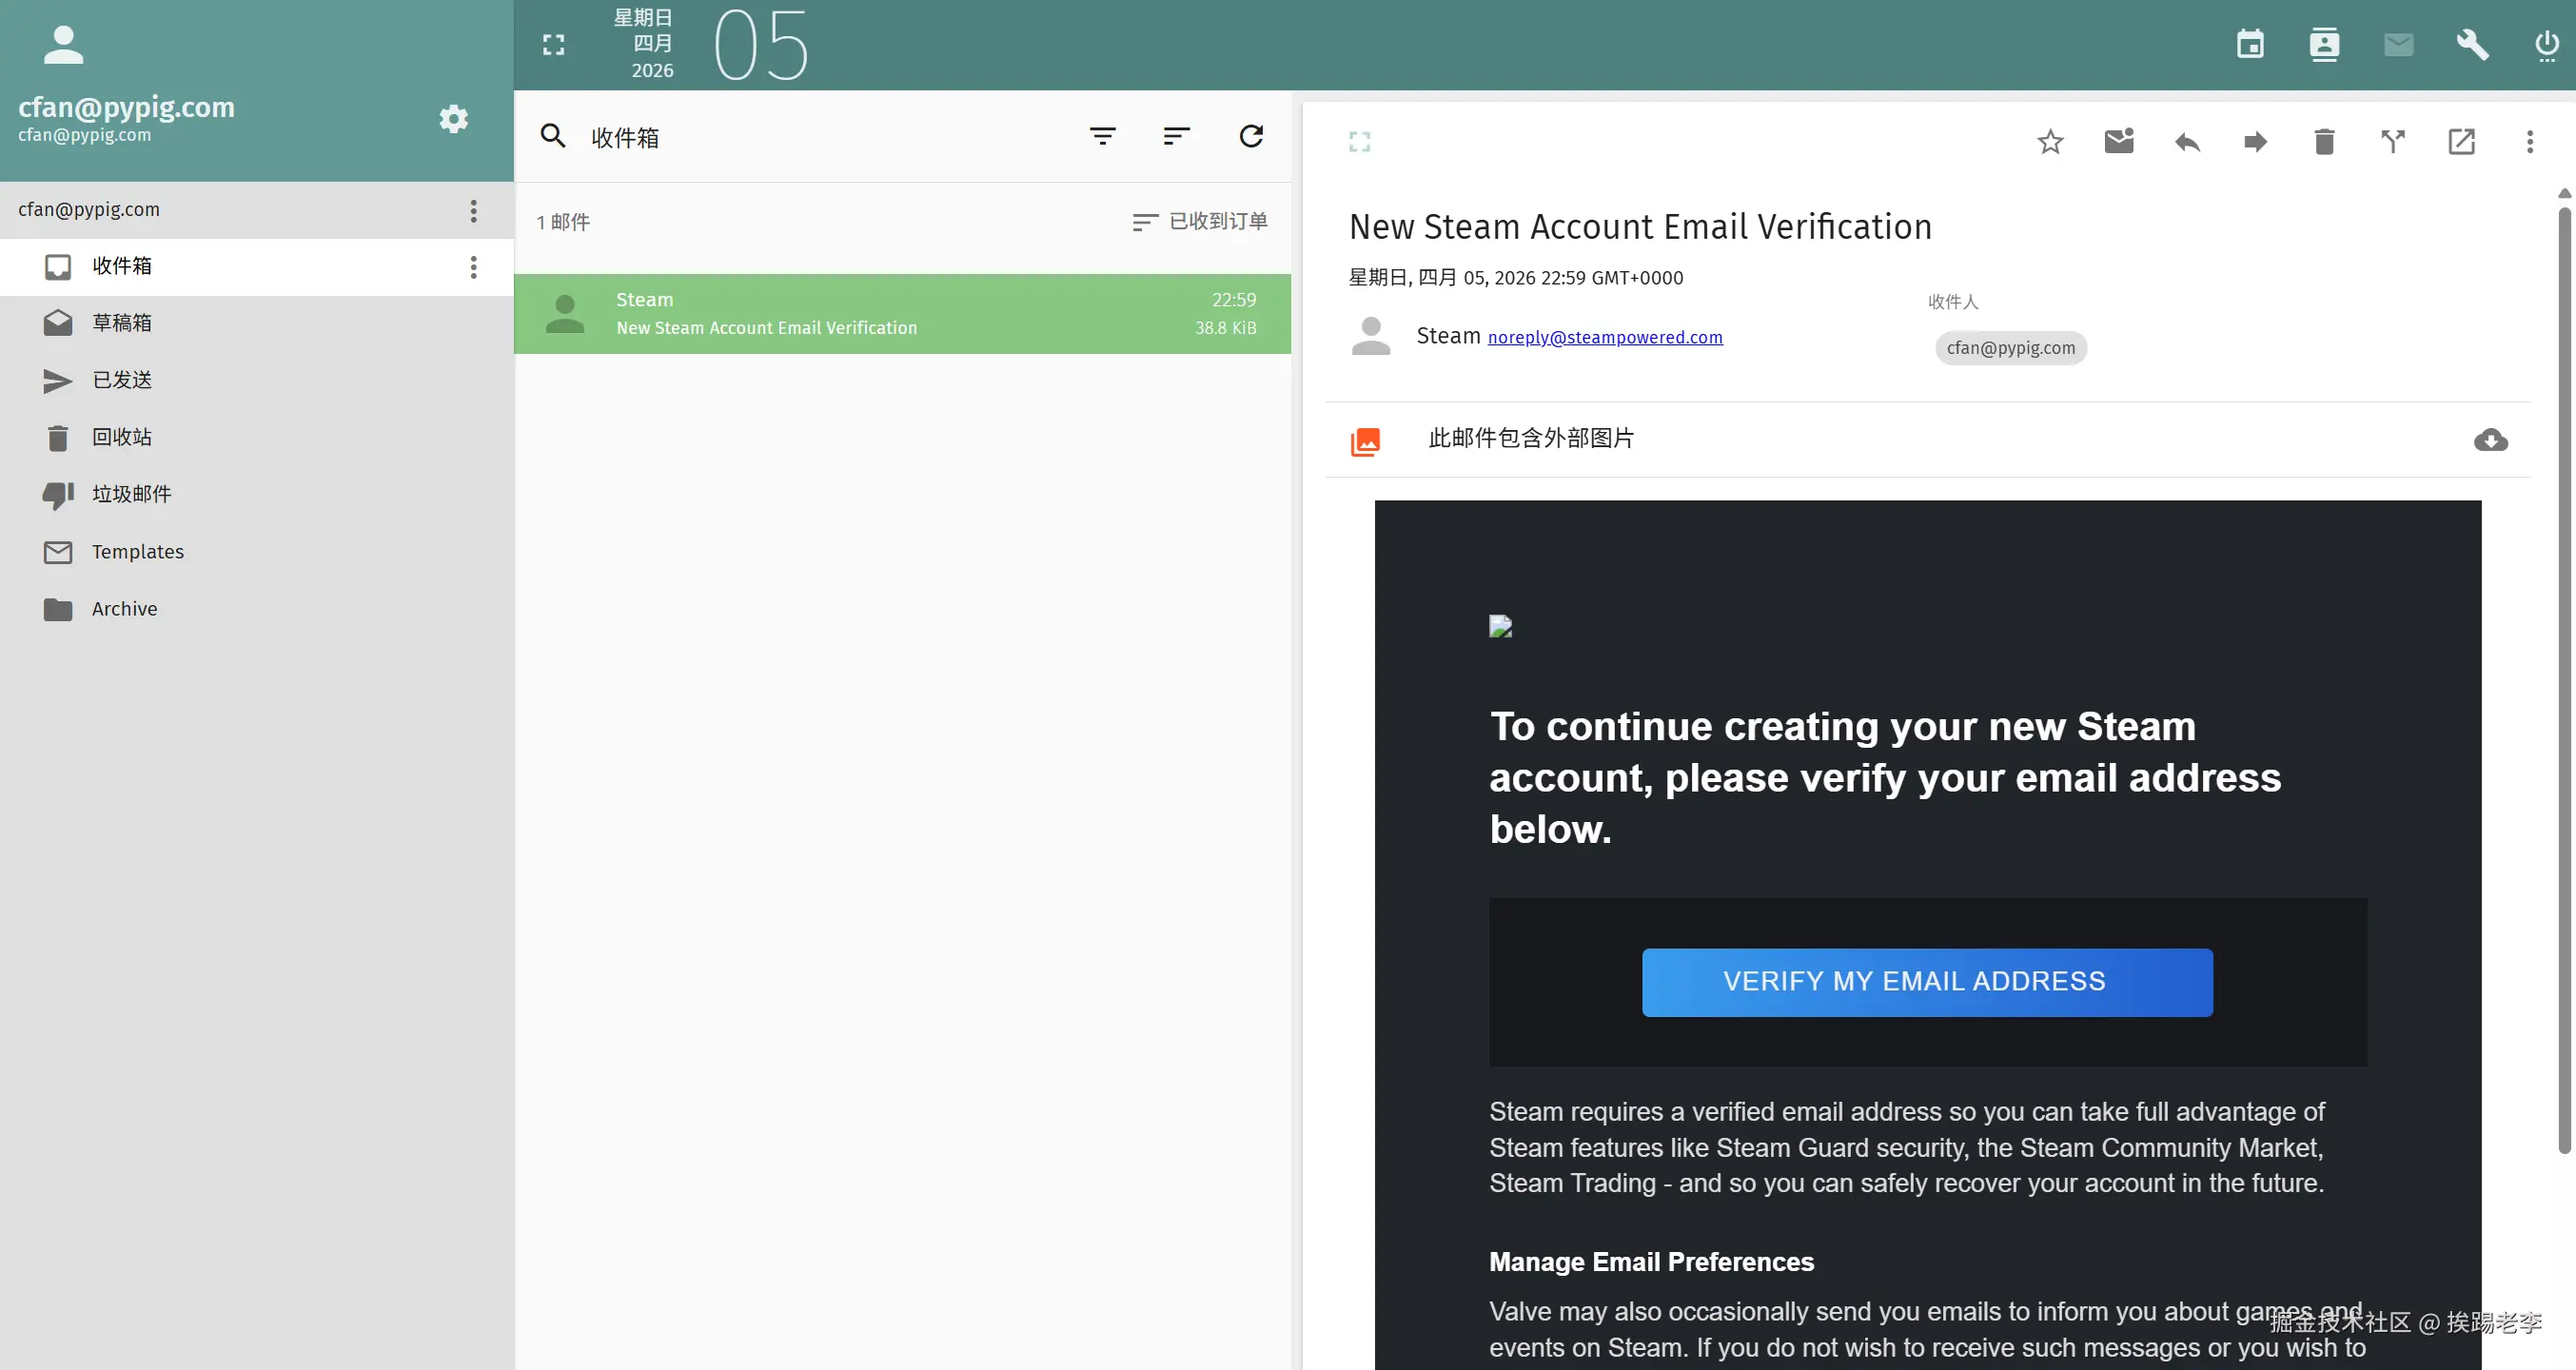2576x1370 pixels.
Task: Click the noreply@steampowered.com sender link
Action: (1604, 338)
